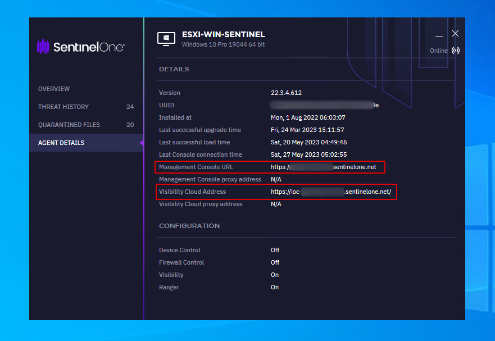
Task: Click the Sat, 27 May 2023 connection time
Action: coord(309,154)
